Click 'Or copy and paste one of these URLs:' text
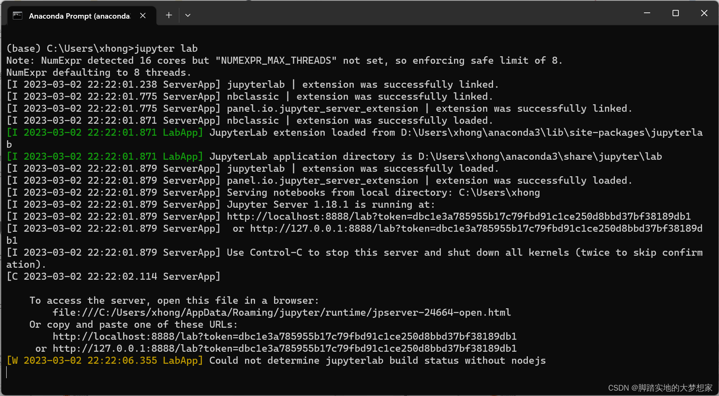This screenshot has width=719, height=396. point(134,324)
